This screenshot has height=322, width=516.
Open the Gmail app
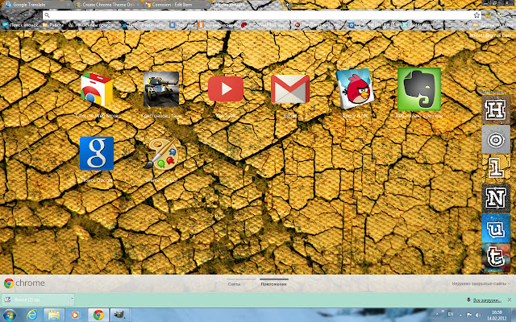click(x=290, y=89)
